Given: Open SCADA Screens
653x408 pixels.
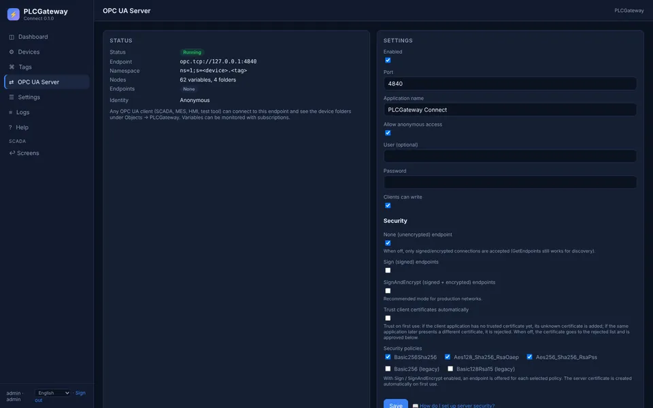Looking at the screenshot, I should tap(47, 153).
